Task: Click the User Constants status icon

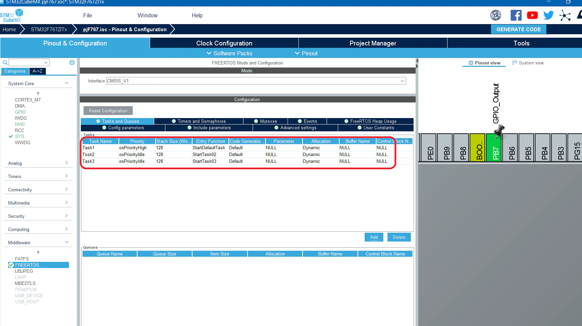Action: click(360, 128)
